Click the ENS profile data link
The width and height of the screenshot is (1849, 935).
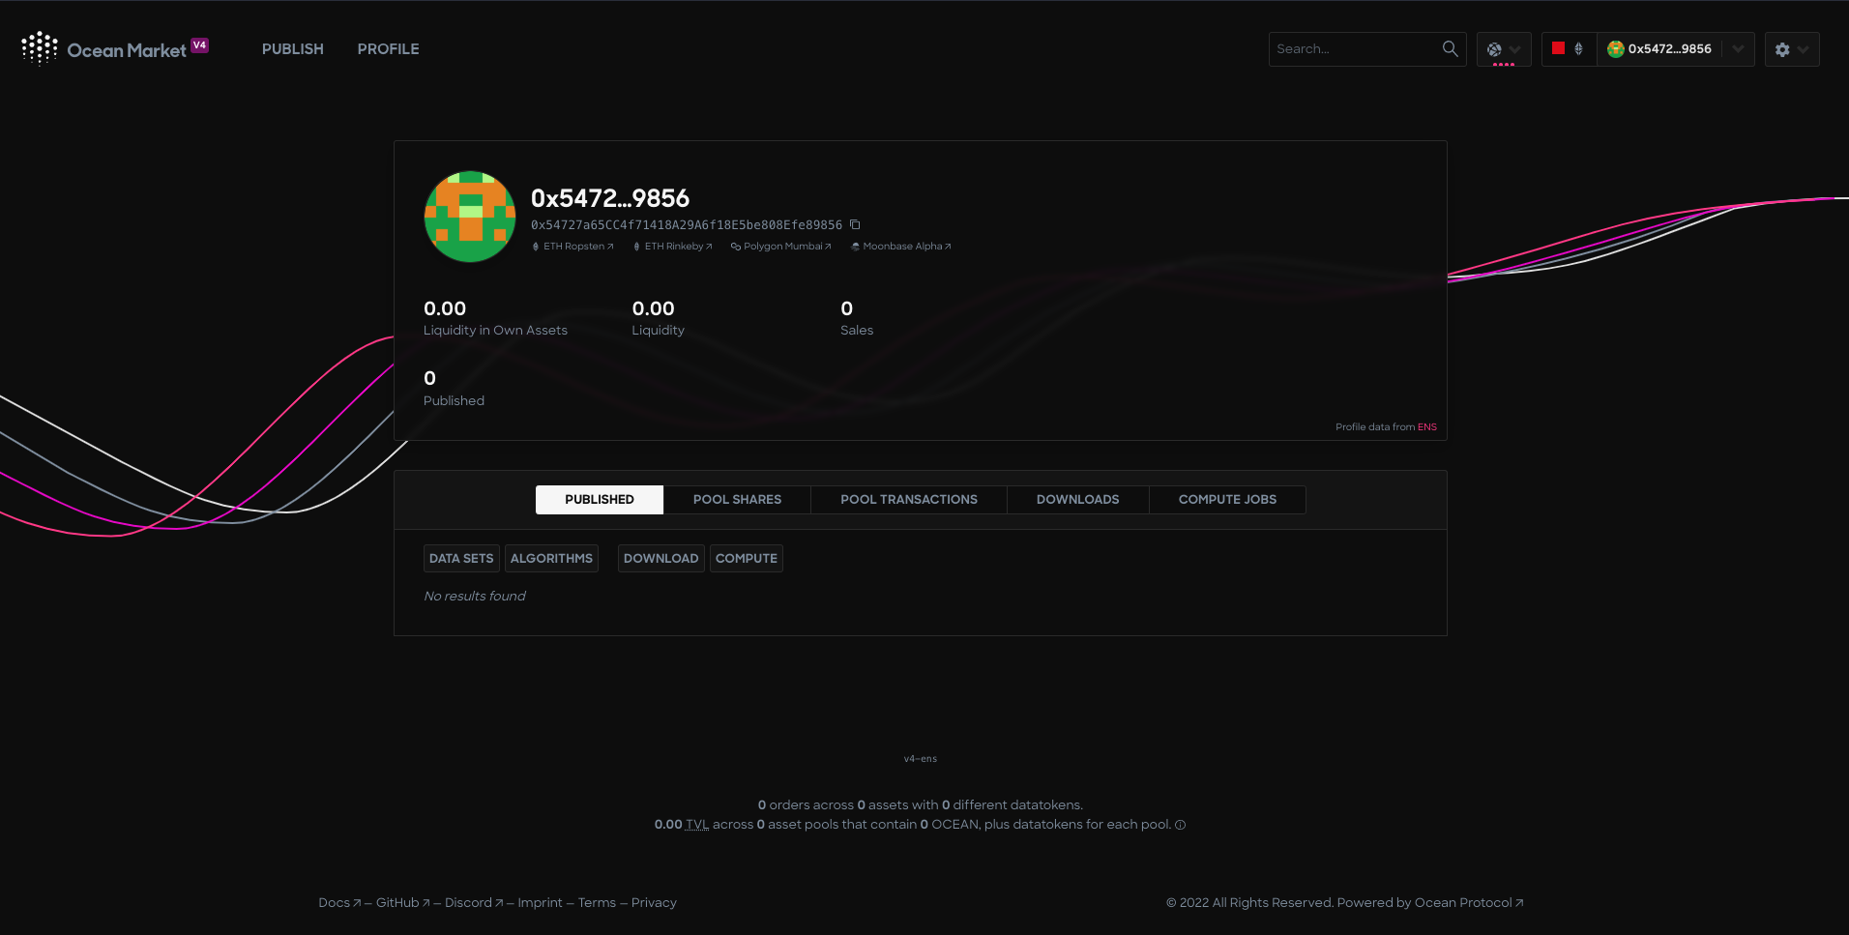click(1426, 426)
